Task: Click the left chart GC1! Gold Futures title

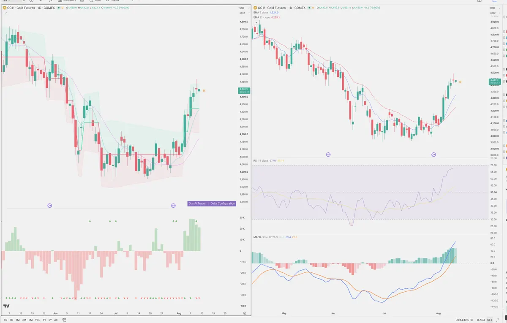Action: 31,8
